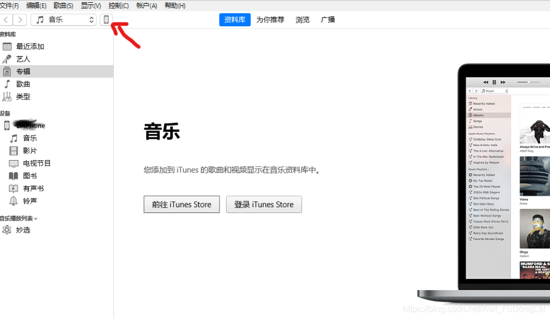This screenshot has height=319, width=550.
Task: Switch to the 浏览 tab
Action: click(303, 20)
